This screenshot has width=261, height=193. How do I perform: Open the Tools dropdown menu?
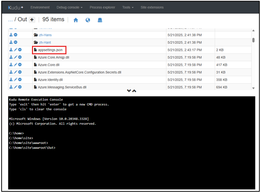(x=127, y=7)
